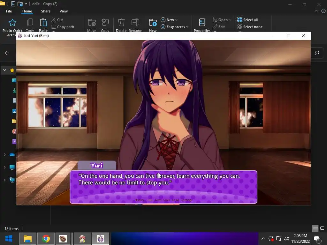Image resolution: width=327 pixels, height=245 pixels.
Task: Go back with the Explorer back arrow
Action: pyautogui.click(x=7, y=53)
